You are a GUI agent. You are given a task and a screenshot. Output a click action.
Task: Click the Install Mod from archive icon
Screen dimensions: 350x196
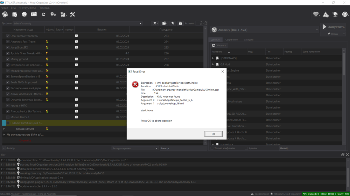pos(14,14)
